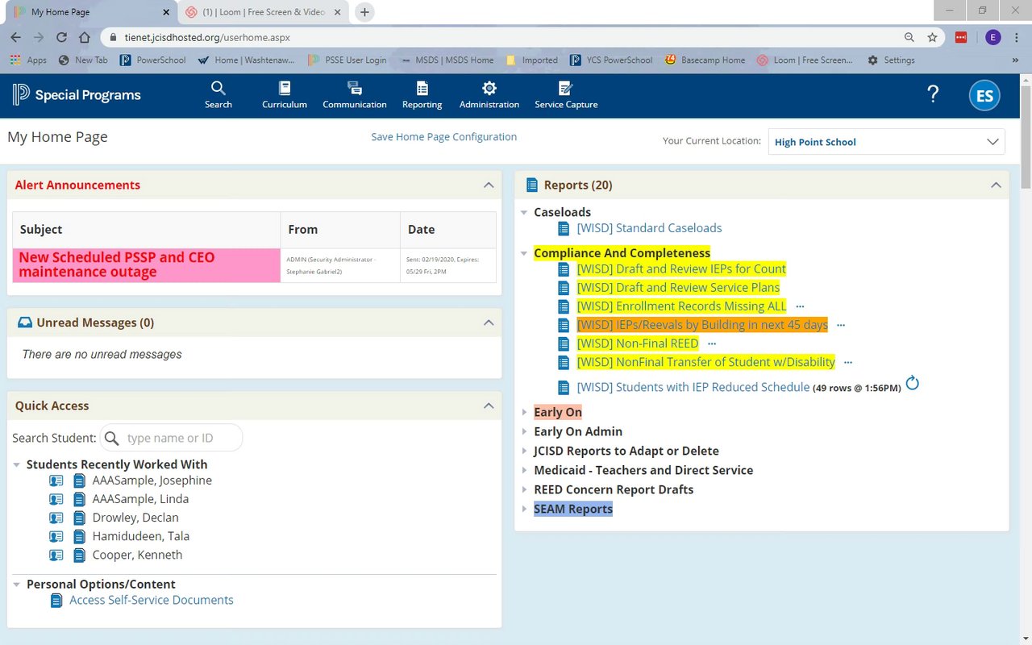Open the Chrome profile E avatar

coord(992,37)
